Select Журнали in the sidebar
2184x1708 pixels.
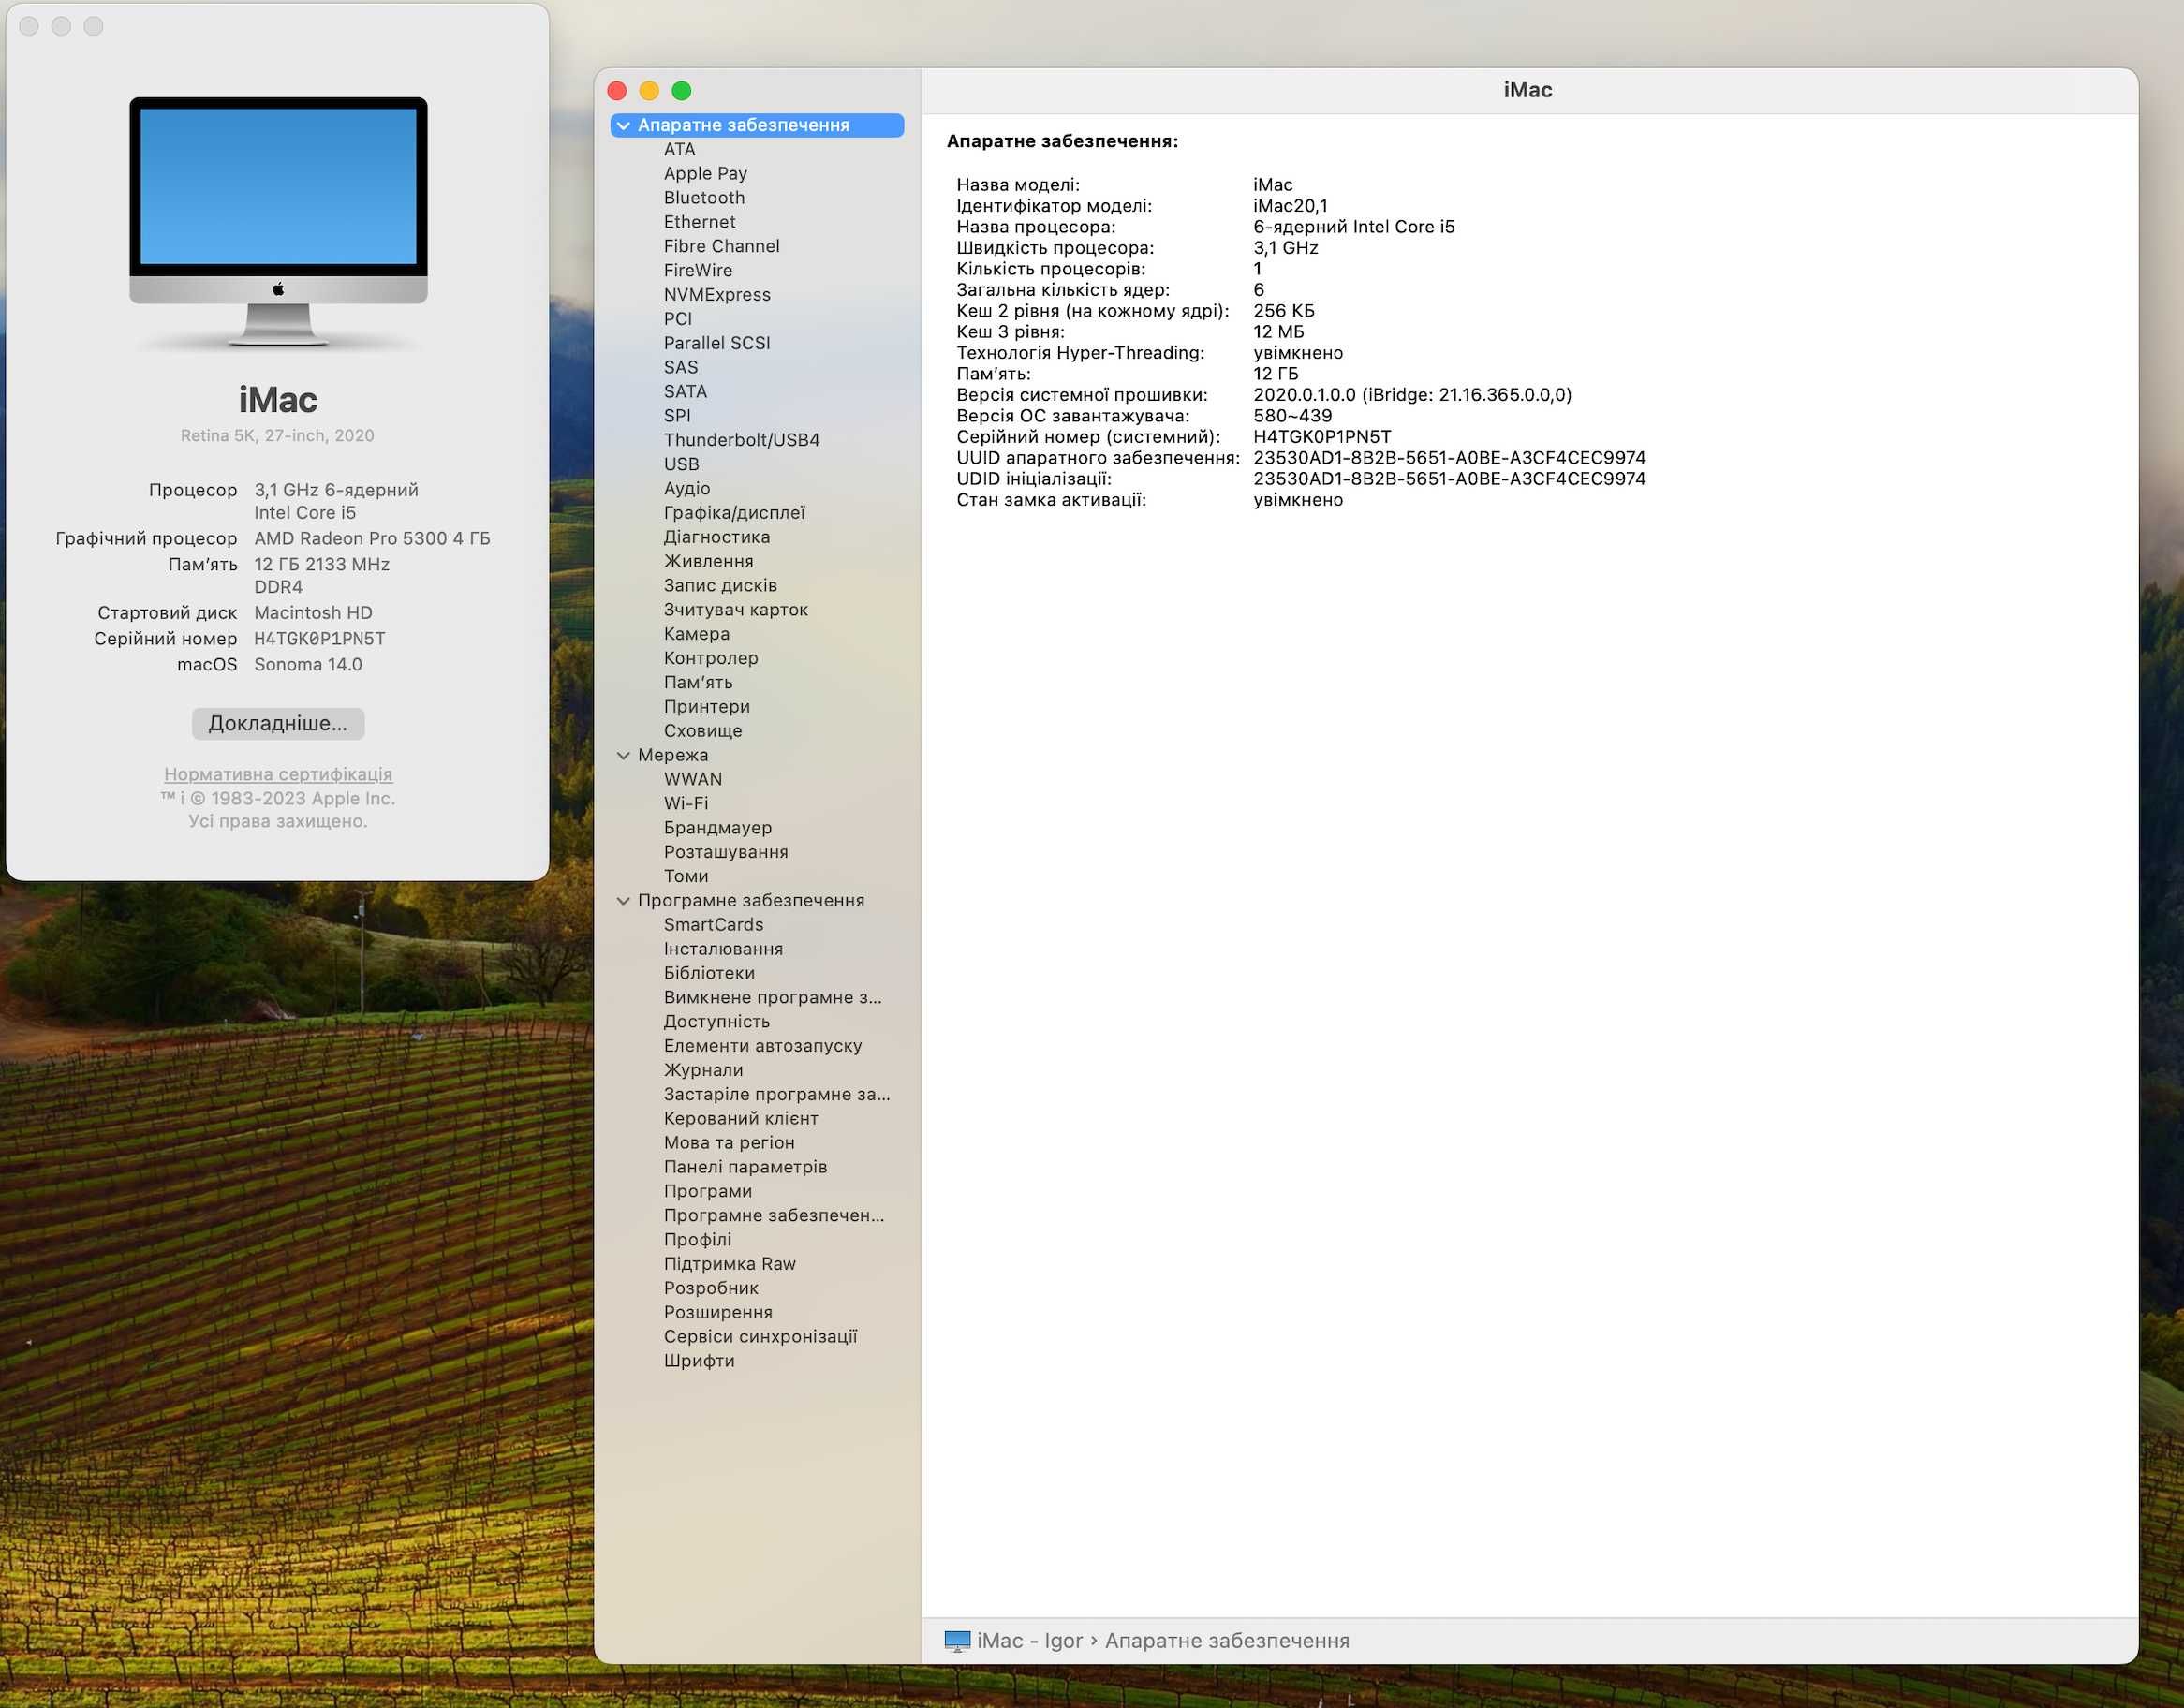click(x=703, y=1070)
